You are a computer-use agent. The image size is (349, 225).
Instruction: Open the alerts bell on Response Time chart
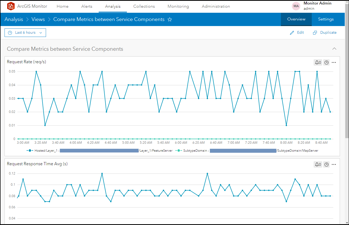(318, 164)
